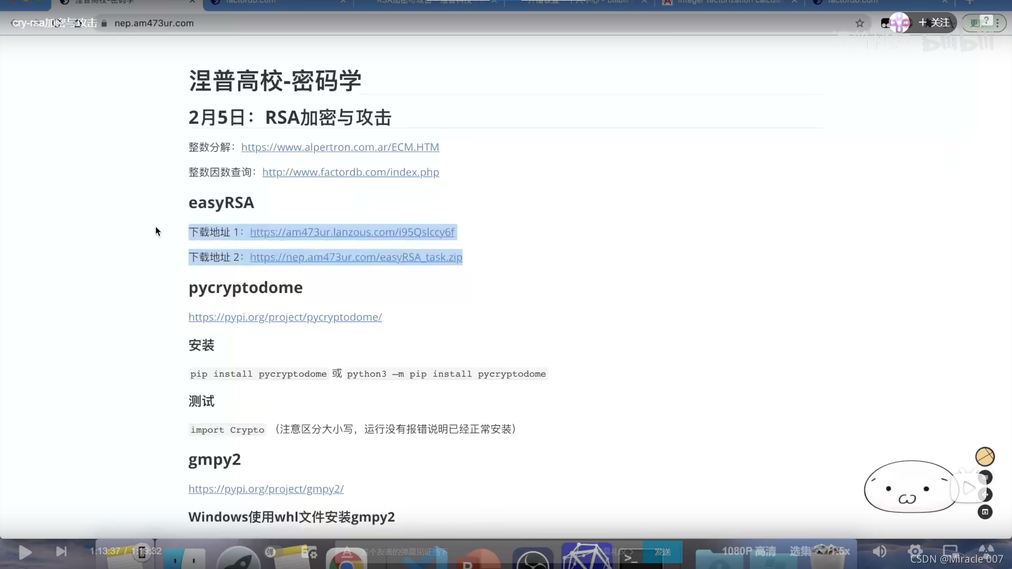Bookmark page with the star icon
This screenshot has width=1012, height=569.
860,23
